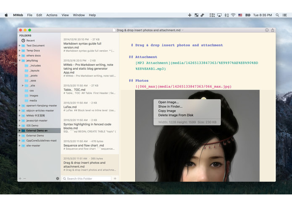Viewport: 292px width, 207px height.
Task: Open the Window menu
Action: (79, 15)
